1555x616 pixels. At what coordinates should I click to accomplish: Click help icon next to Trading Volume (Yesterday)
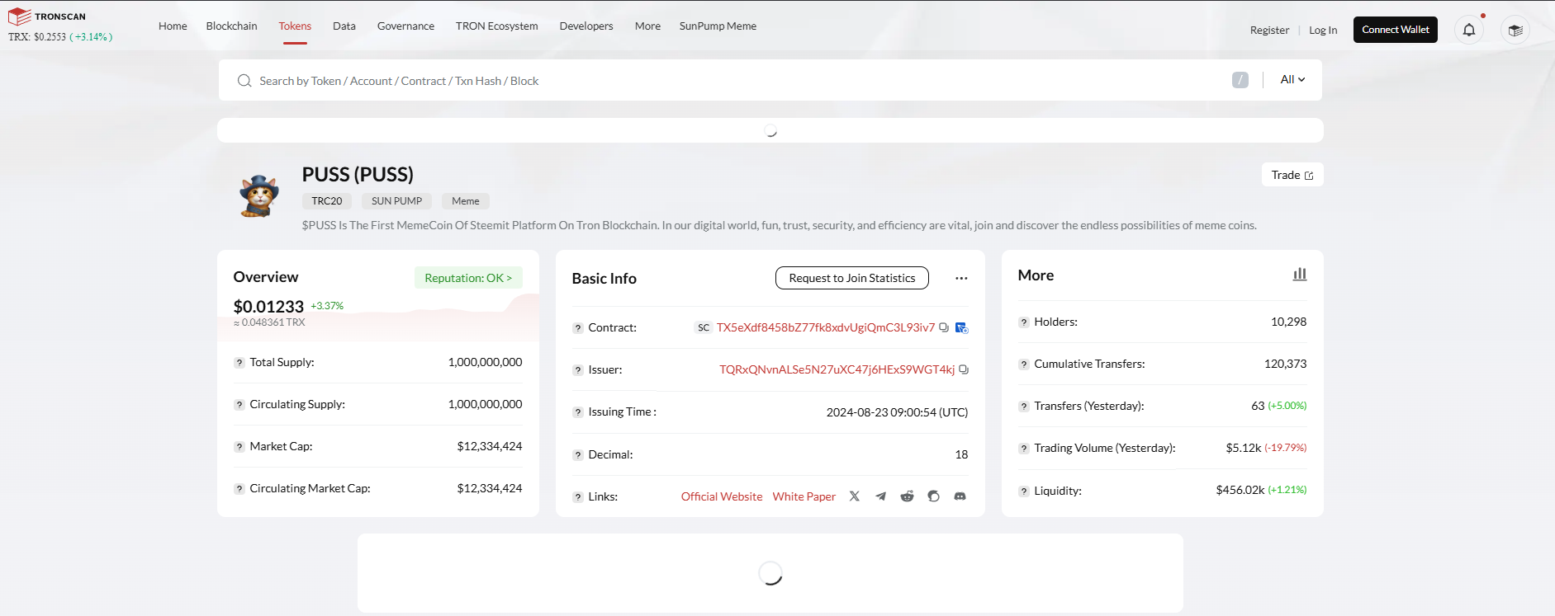(x=1024, y=449)
